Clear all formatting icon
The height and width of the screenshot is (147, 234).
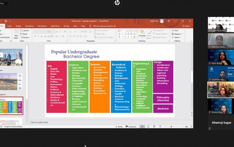point(65,32)
